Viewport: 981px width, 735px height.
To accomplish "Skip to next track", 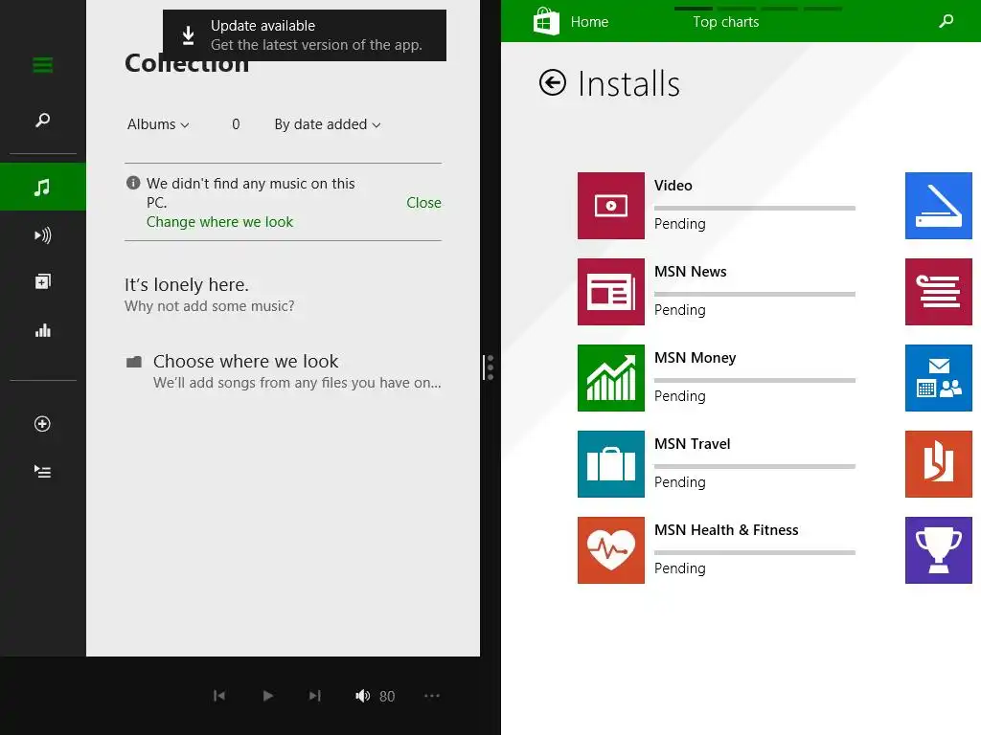I will 314,696.
